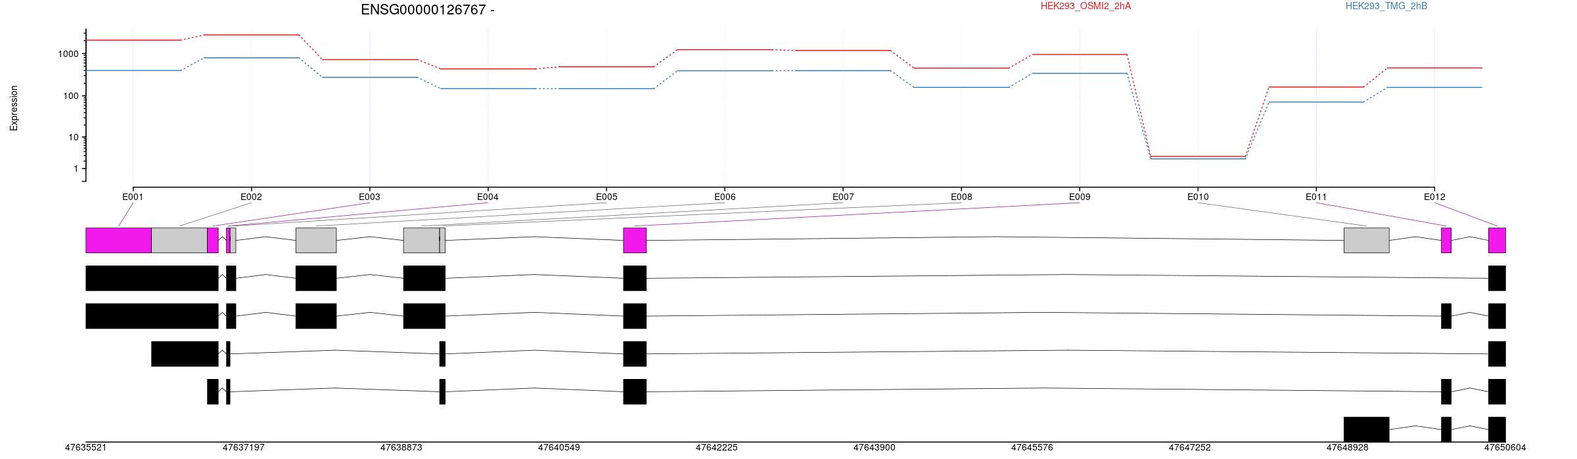This screenshot has width=1577, height=459.
Task: Click the exon label E002
Action: tap(251, 197)
